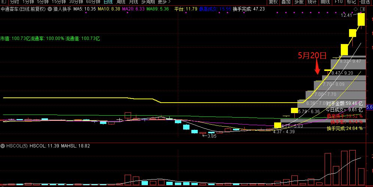Switch to 60分钟 timeframe tab

[93, 2]
